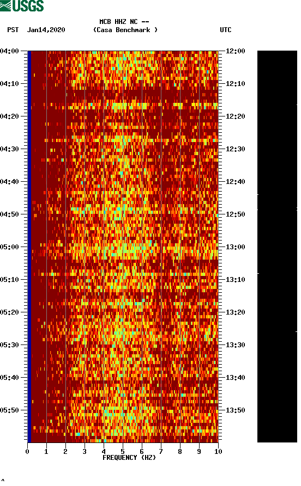Click the 13:20 UTC time label
This screenshot has height=486, width=301.
pos(235,312)
